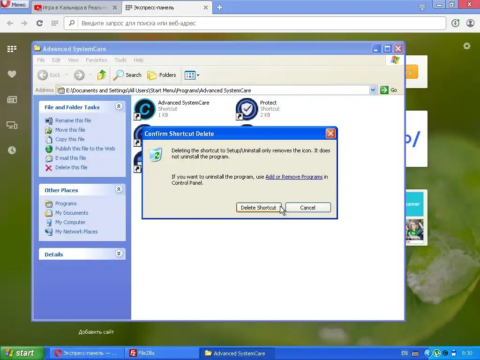
Task: Open the View menu in Explorer
Action: pos(73,60)
